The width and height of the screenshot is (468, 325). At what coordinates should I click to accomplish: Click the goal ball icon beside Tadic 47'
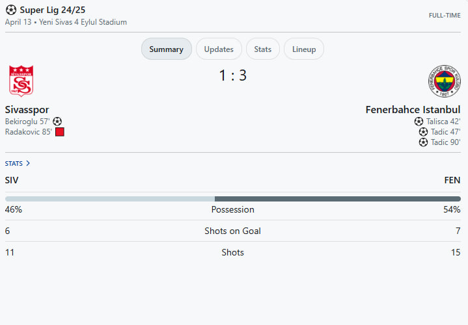pos(423,132)
